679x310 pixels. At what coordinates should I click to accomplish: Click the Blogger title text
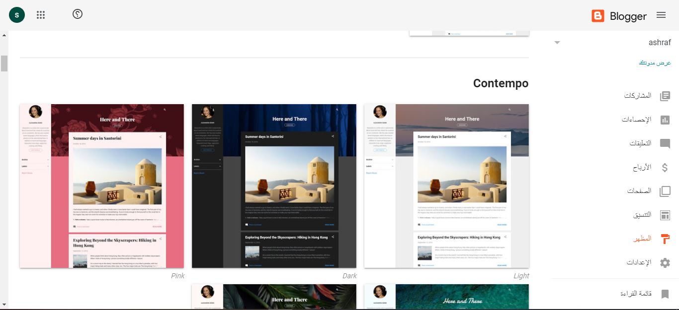pos(628,16)
